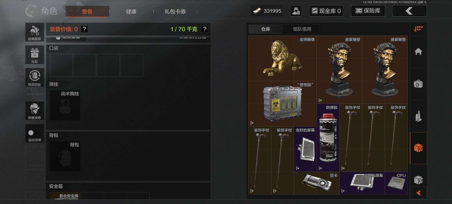
Task: Toggle the 自动涂装 auto-skin switch
Action: (35, 133)
